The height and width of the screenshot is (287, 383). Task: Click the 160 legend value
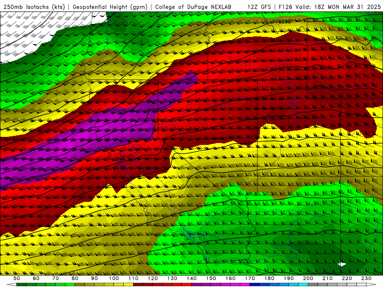[x=230, y=278]
